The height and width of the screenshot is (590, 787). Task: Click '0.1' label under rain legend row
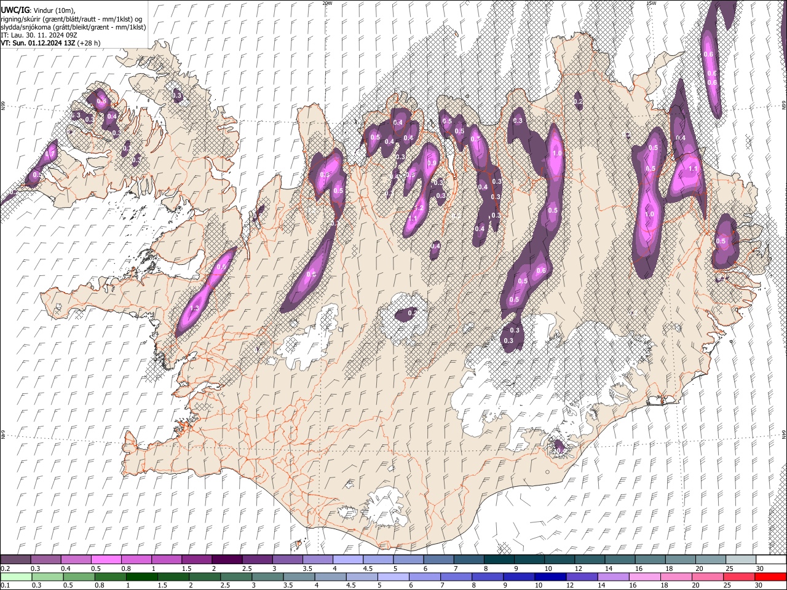click(x=6, y=585)
